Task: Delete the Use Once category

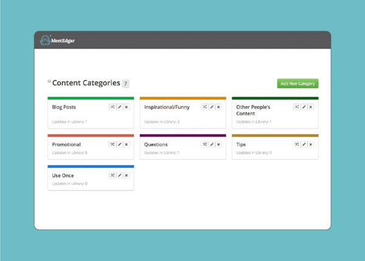Action: click(x=127, y=175)
